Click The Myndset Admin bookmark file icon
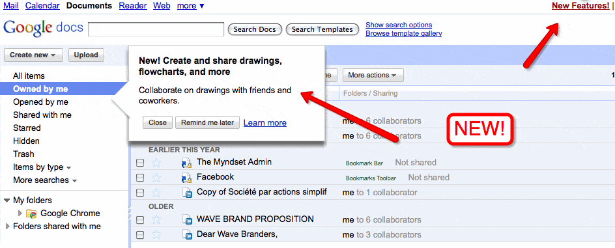 186,163
